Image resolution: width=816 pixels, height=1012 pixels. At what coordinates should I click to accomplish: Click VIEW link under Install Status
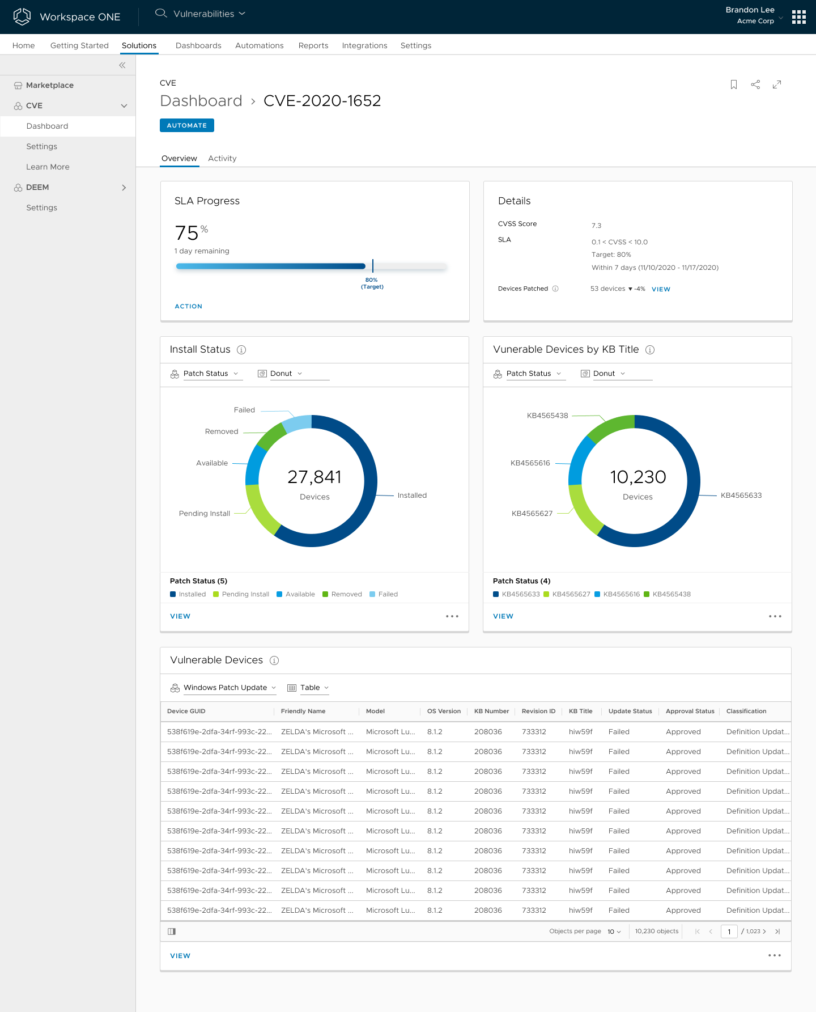(180, 616)
